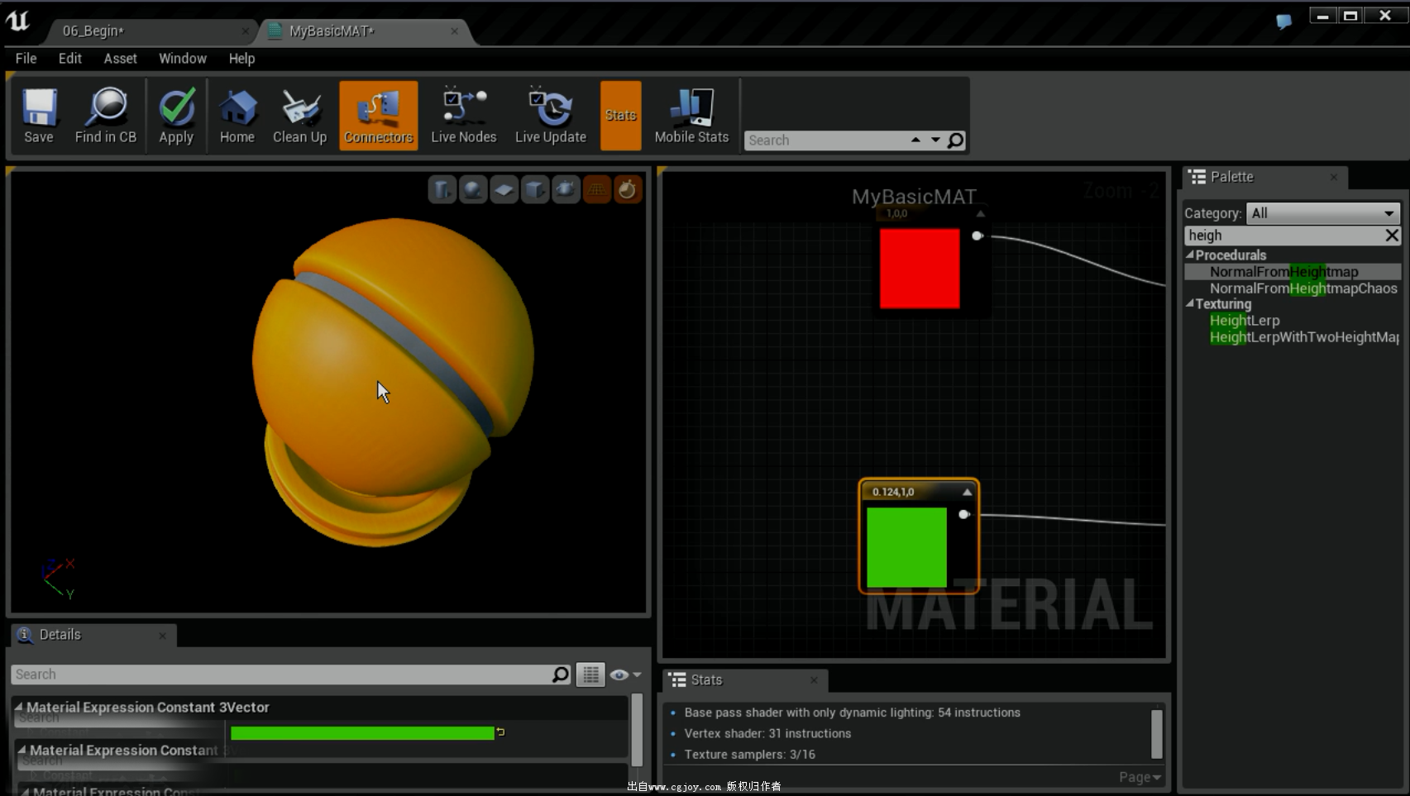Click the Palette search box containing heigh
Screen dimensions: 1410x796
click(x=1284, y=236)
